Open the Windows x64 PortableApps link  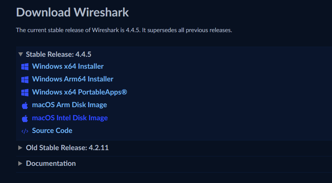point(79,92)
